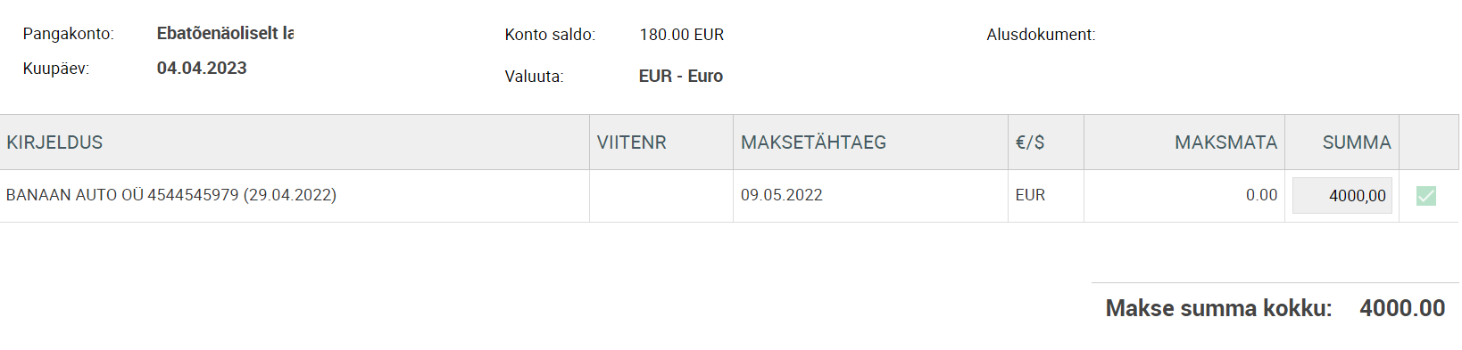Image resolution: width=1462 pixels, height=350 pixels.
Task: Sort by the KIRJELDUS column header
Action: coord(54,142)
